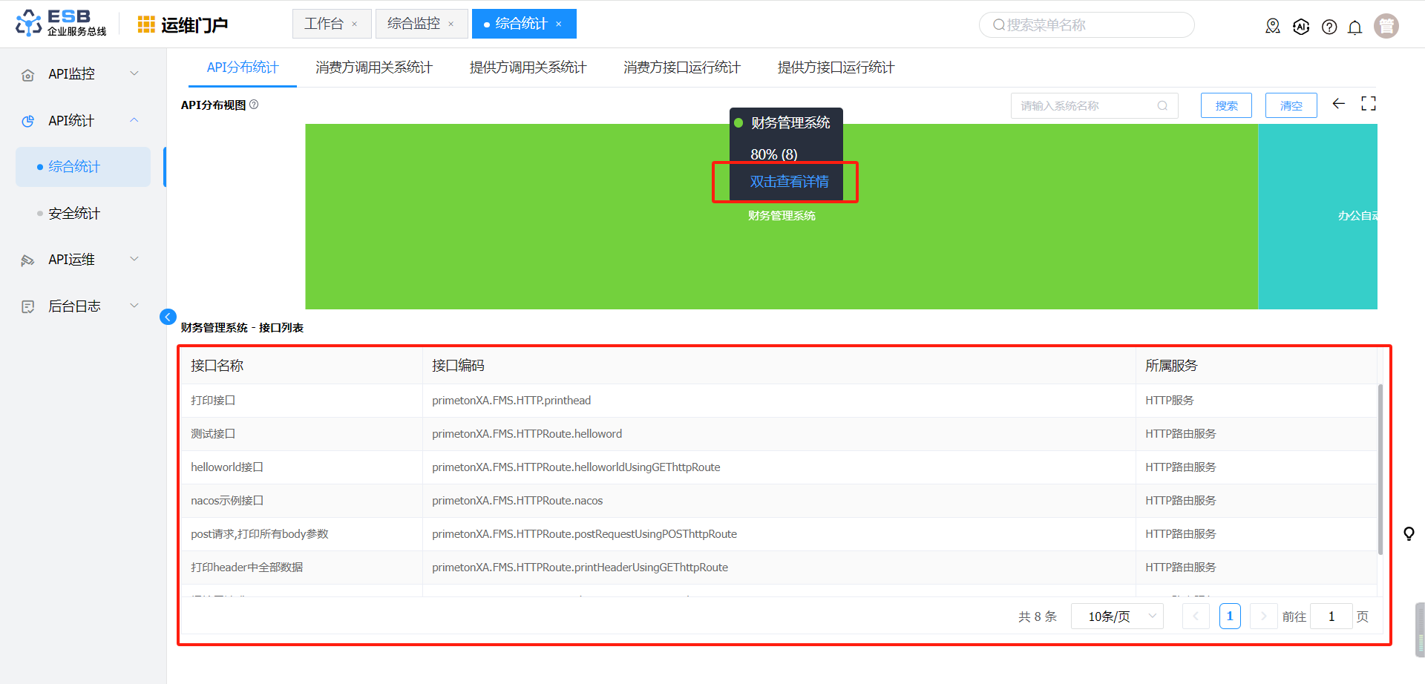Open the orange app grid menu icon

[146, 24]
